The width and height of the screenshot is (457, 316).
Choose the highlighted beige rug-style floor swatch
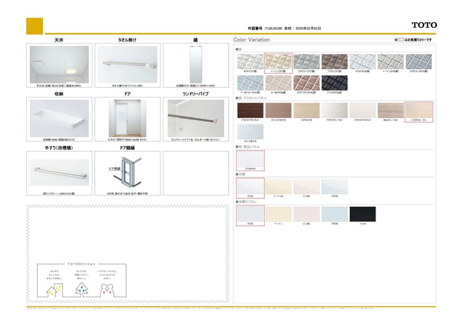pyautogui.click(x=278, y=62)
